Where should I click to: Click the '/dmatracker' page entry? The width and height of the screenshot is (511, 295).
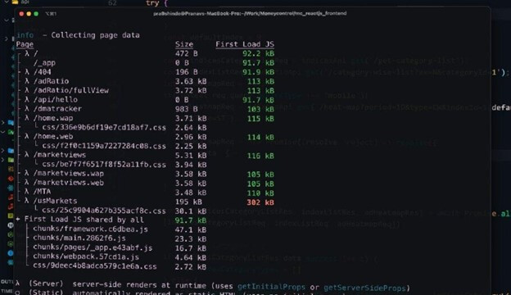[57, 108]
